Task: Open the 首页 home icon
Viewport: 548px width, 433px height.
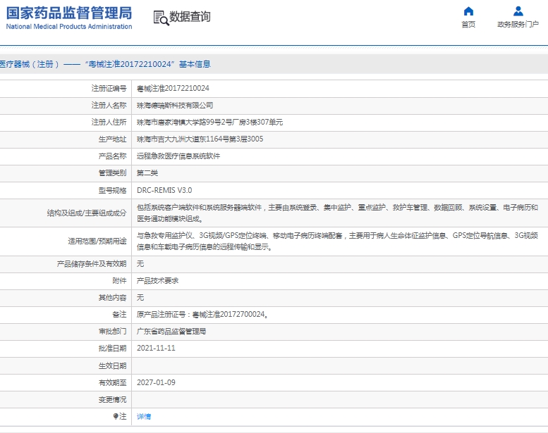Action: [468, 11]
